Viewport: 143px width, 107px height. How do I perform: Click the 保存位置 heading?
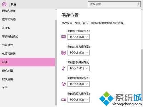70,15
